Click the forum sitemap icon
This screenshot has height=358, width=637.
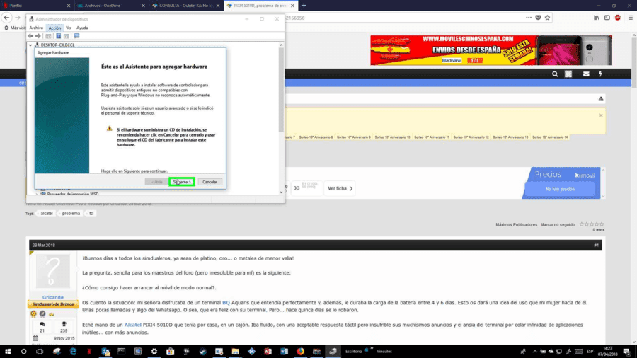[x=601, y=98]
